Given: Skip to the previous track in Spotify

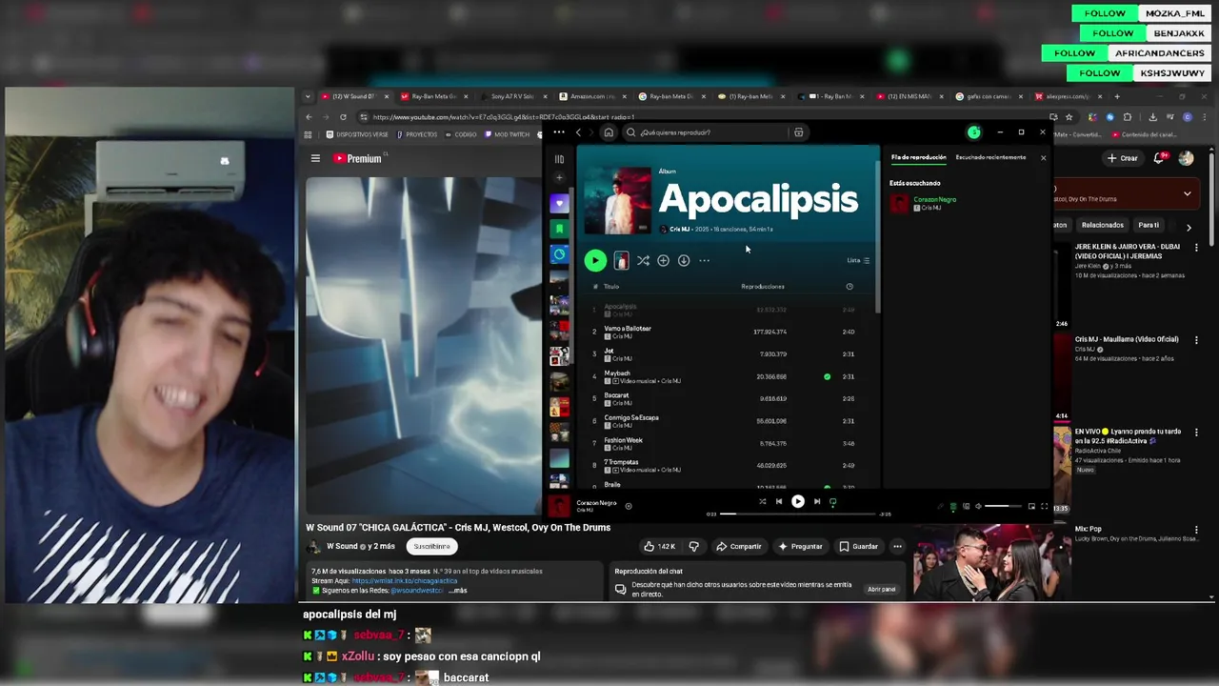Looking at the screenshot, I should click(779, 501).
